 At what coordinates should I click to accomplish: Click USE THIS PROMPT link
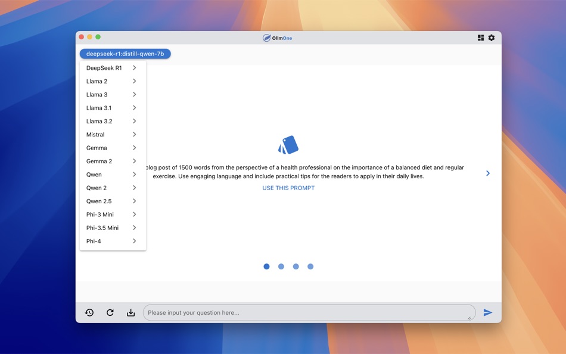click(288, 188)
